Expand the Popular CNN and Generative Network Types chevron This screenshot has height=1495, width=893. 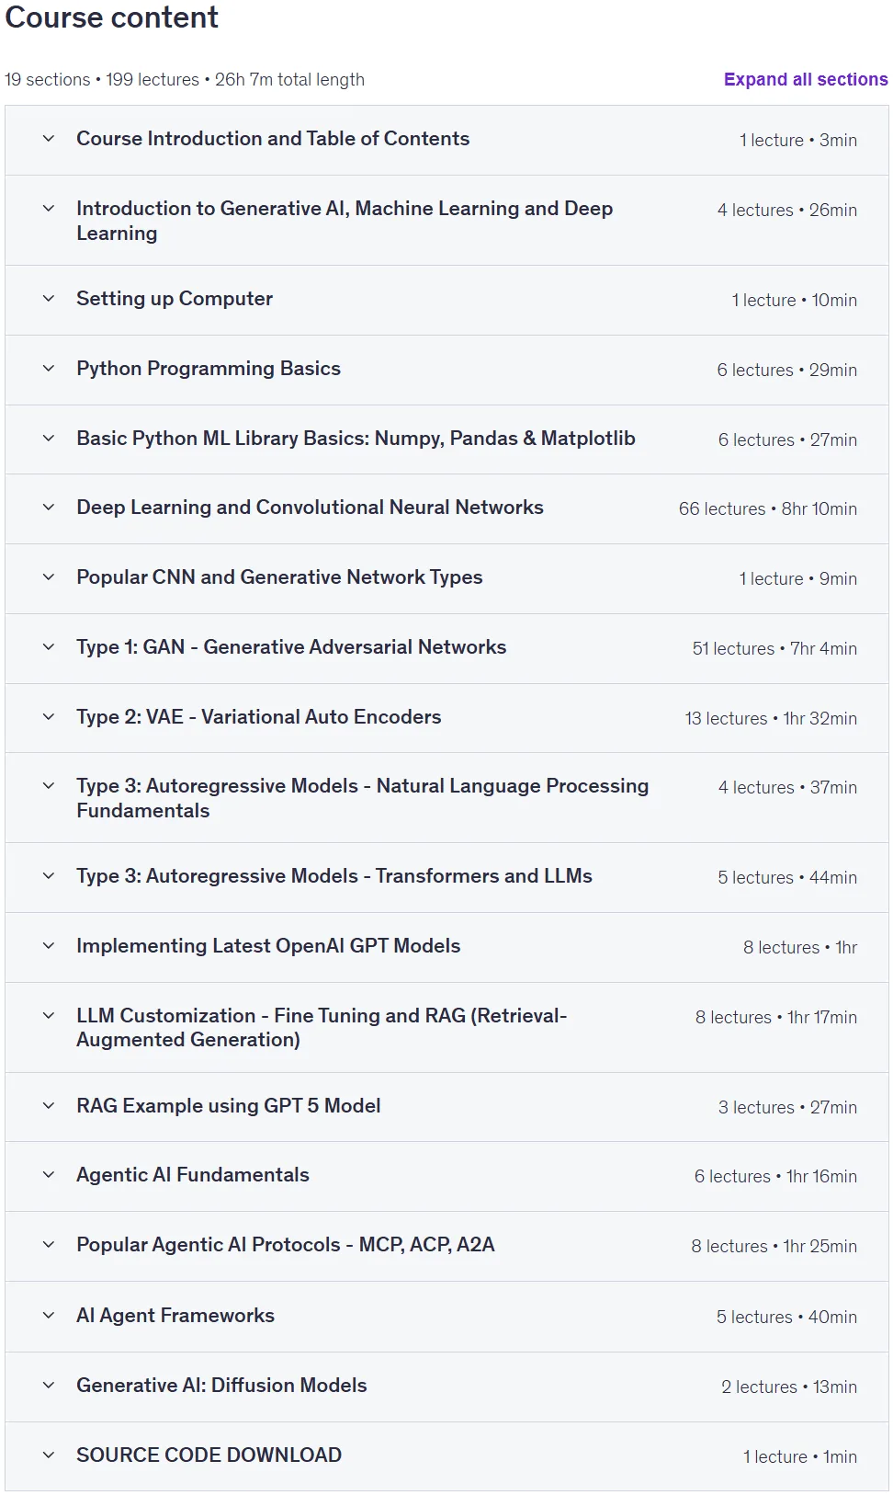49,577
